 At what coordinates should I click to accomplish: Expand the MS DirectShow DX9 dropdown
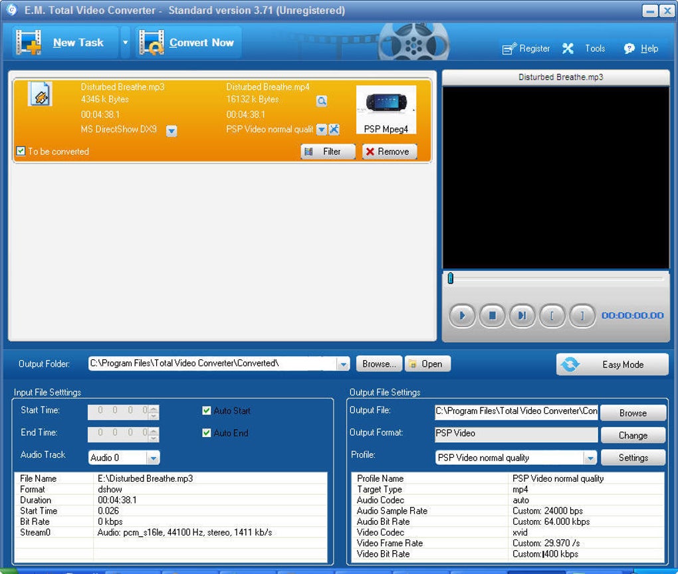[x=171, y=130]
